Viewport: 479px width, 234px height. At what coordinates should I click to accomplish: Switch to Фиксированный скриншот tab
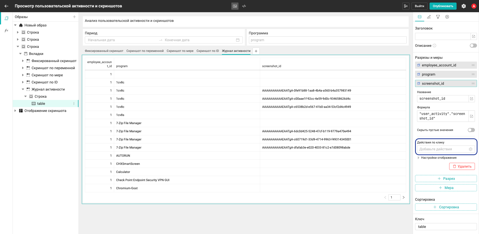[104, 51]
